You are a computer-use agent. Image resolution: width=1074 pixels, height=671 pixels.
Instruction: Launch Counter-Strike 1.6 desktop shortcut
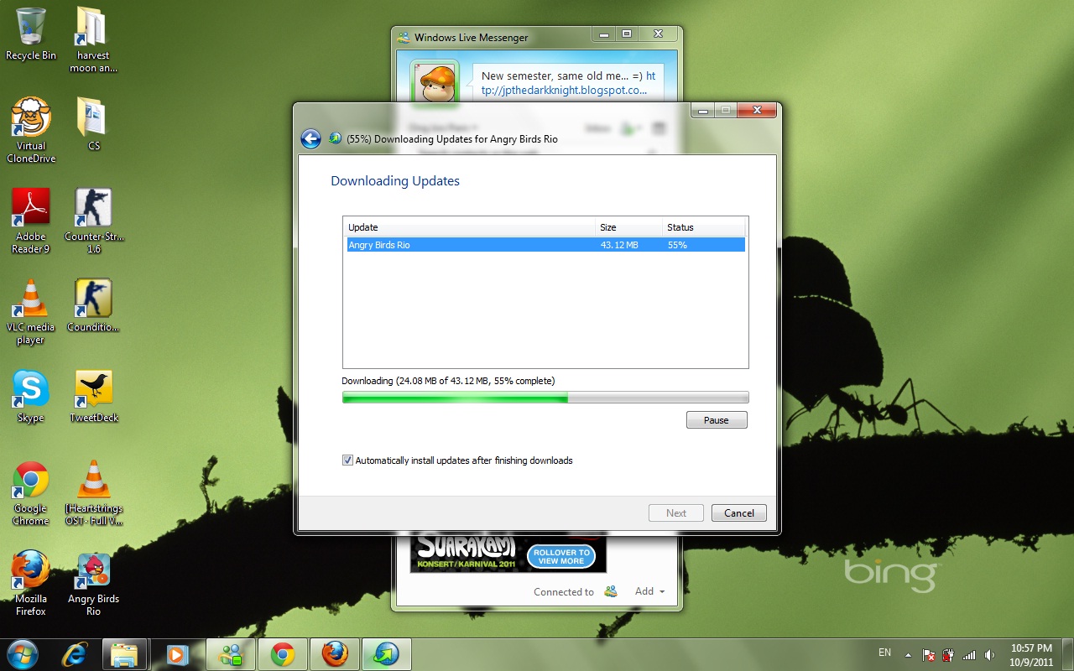tap(93, 221)
